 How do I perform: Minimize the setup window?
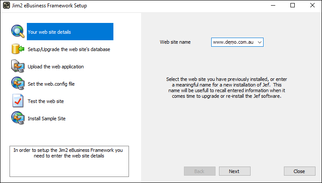273,6
